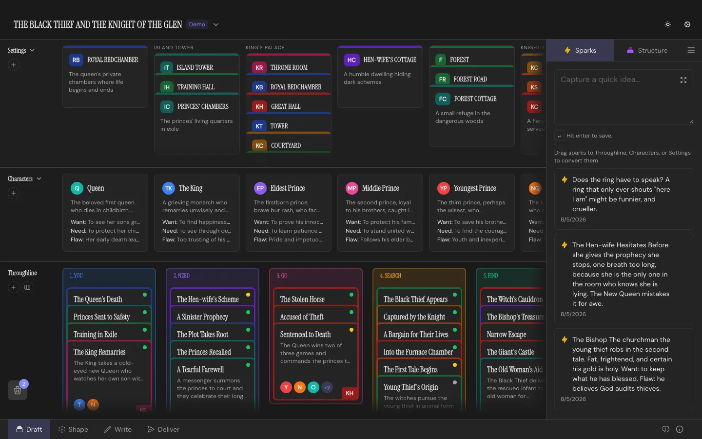702x439 pixels.
Task: Toggle status dot on The Stolen Horse
Action: (x=351, y=295)
